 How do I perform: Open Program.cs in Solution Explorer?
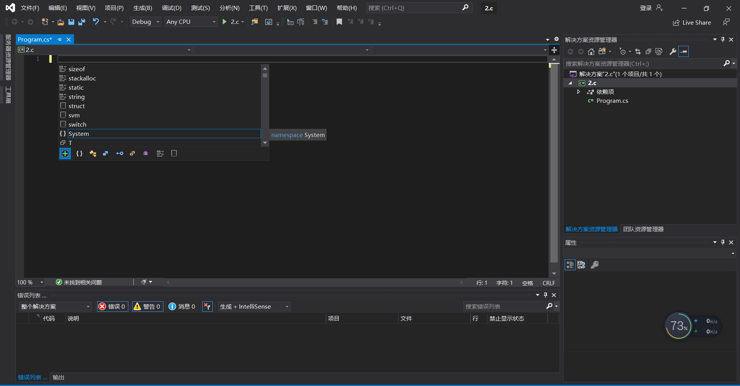(612, 101)
